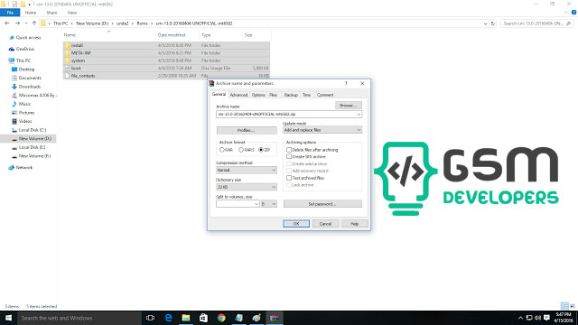Click the Set password button
The width and height of the screenshot is (578, 325).
tap(322, 204)
